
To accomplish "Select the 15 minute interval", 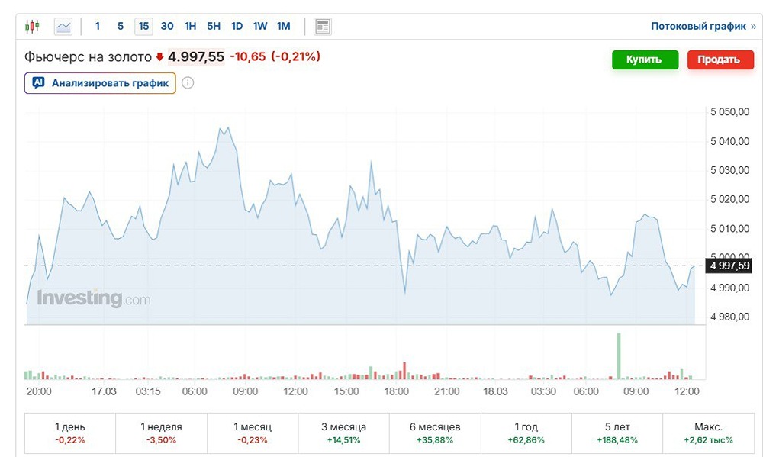I will pyautogui.click(x=143, y=26).
